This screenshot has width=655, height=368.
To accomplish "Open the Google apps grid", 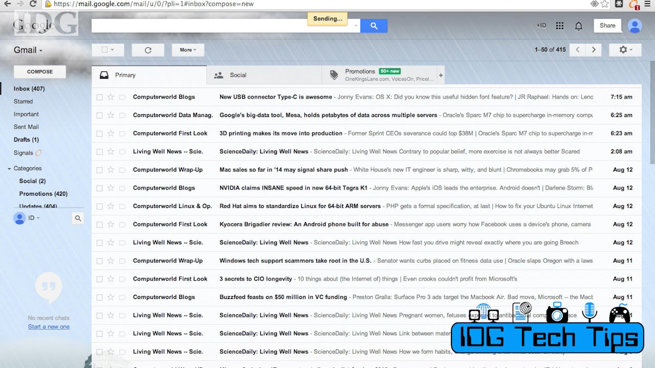I will (x=559, y=26).
